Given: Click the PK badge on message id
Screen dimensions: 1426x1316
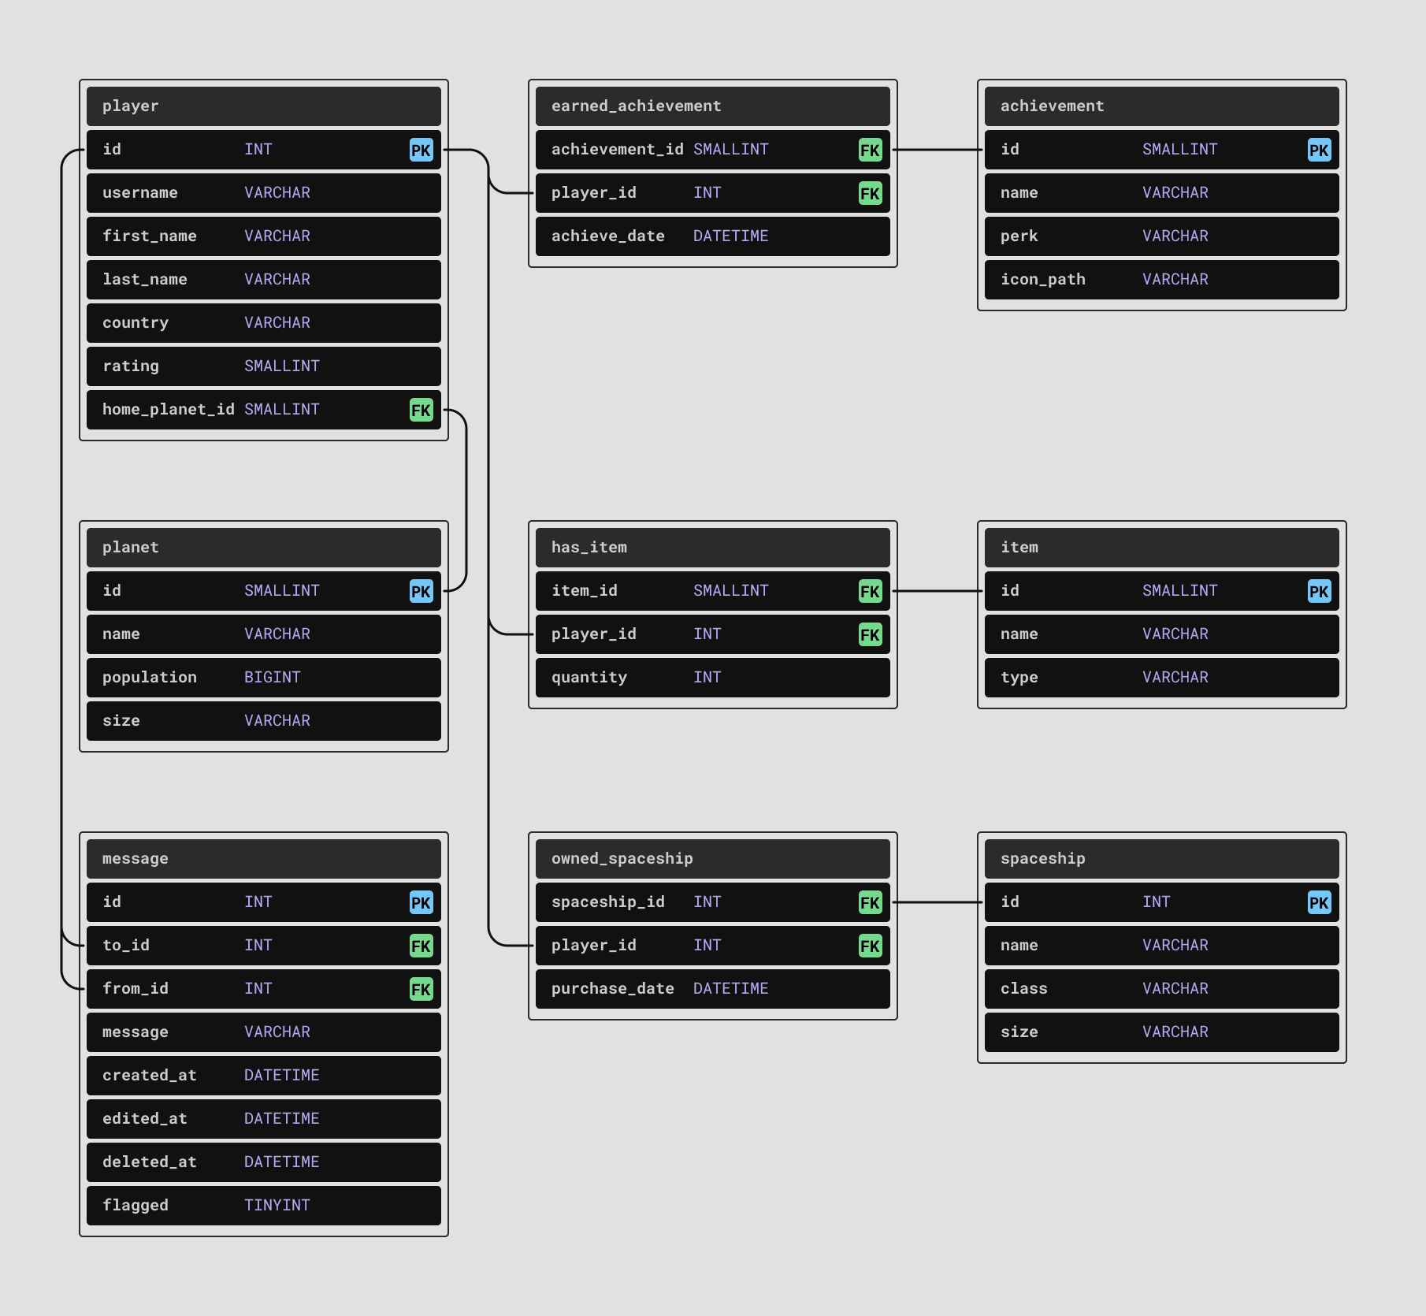Looking at the screenshot, I should tap(421, 902).
